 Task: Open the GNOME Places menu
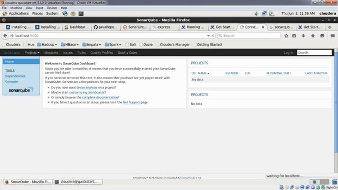(37, 14)
